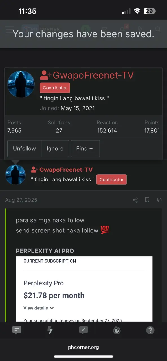Viewport: 167px width, 361px height.
Task: Bookmark this post with the bookmark icon
Action: [x=147, y=200]
